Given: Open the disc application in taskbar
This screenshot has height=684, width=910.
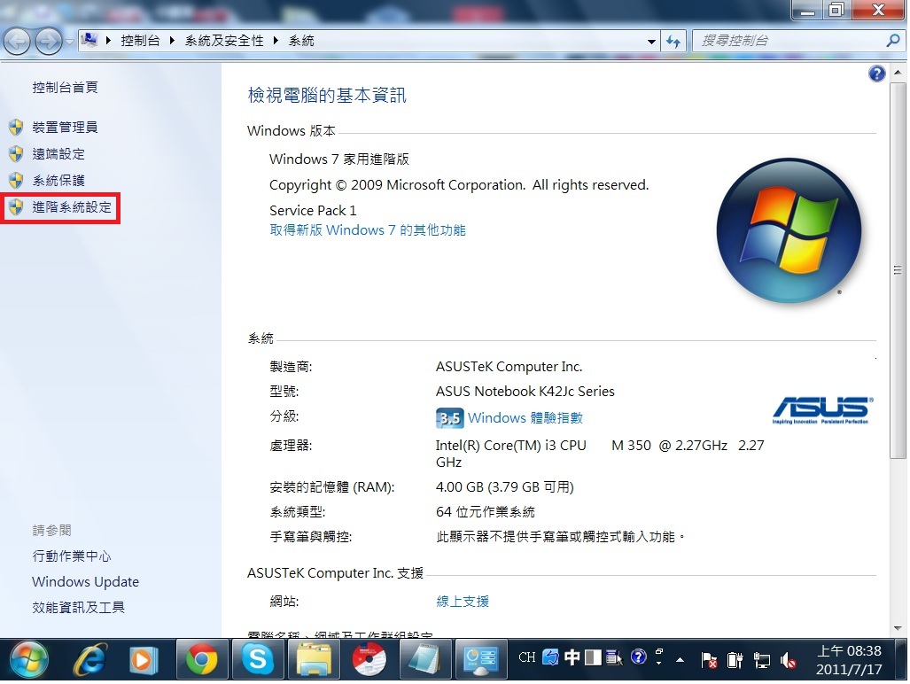Looking at the screenshot, I should tap(369, 659).
